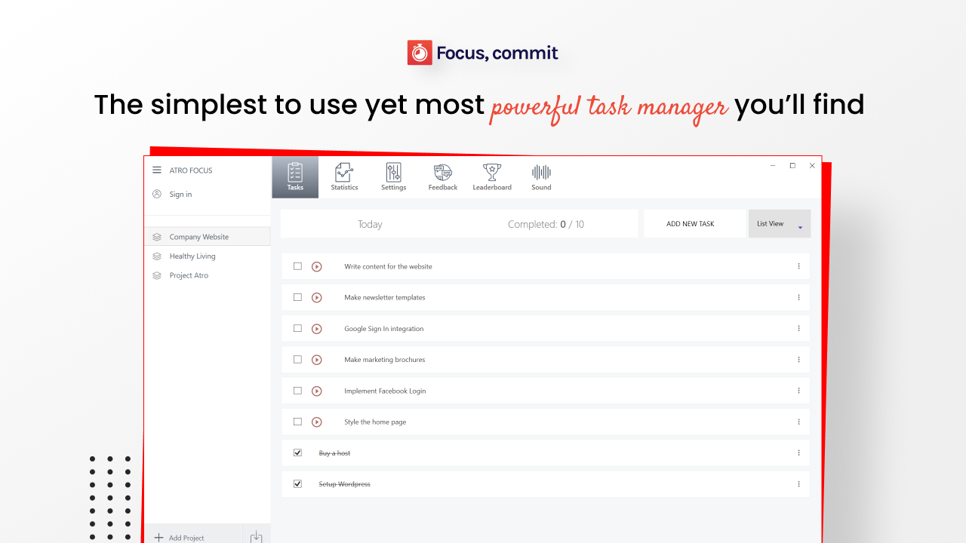Viewport: 966px width, 543px height.
Task: Uncheck the Buy a host task
Action: tap(297, 452)
